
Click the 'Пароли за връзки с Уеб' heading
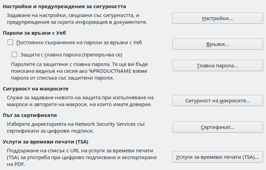34,33
